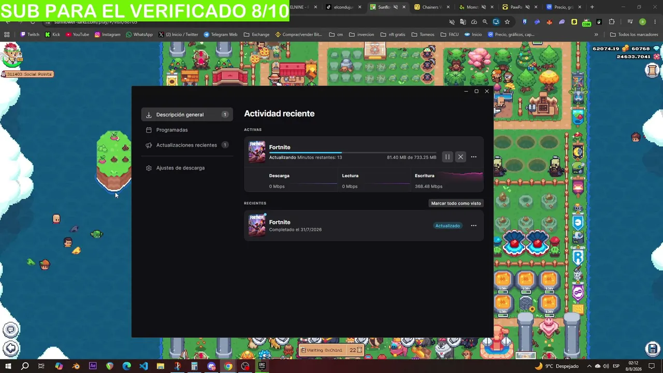Open Epic Games Launcher from the taskbar
This screenshot has height=373, width=663.
tap(262, 366)
